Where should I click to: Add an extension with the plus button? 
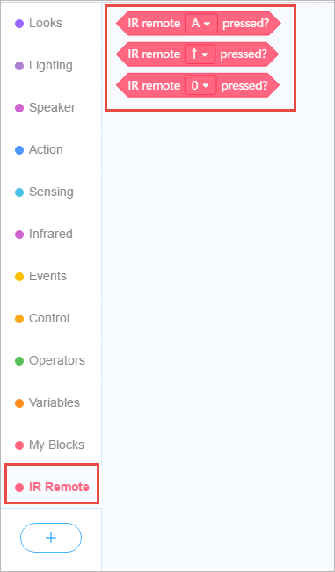pyautogui.click(x=51, y=538)
